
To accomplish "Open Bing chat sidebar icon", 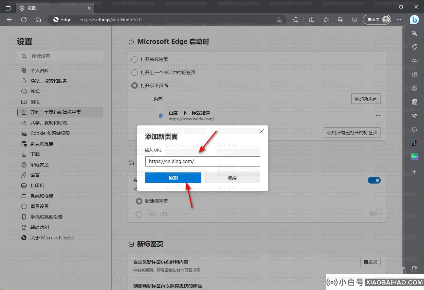I will tap(414, 20).
